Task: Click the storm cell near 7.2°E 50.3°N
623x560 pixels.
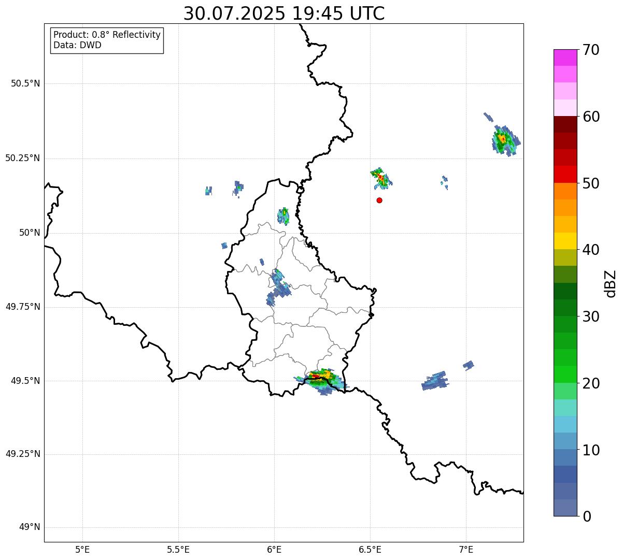Action: click(505, 140)
